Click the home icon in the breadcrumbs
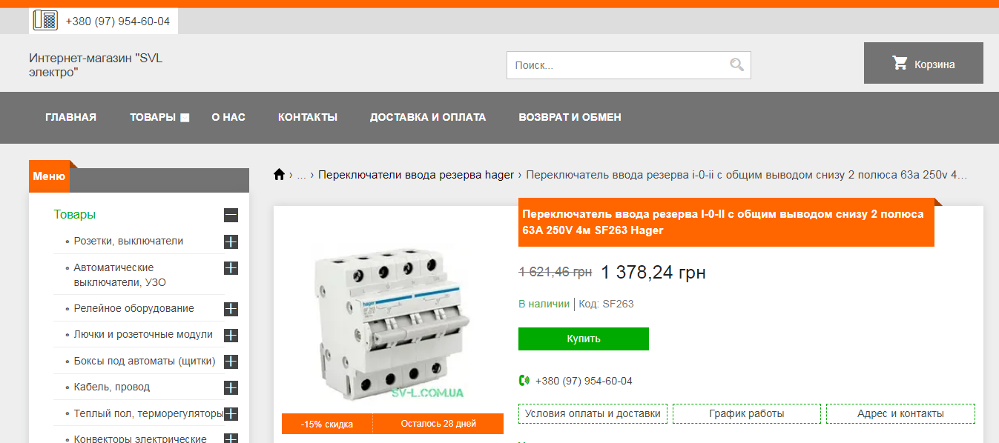This screenshot has width=999, height=443. (x=279, y=175)
